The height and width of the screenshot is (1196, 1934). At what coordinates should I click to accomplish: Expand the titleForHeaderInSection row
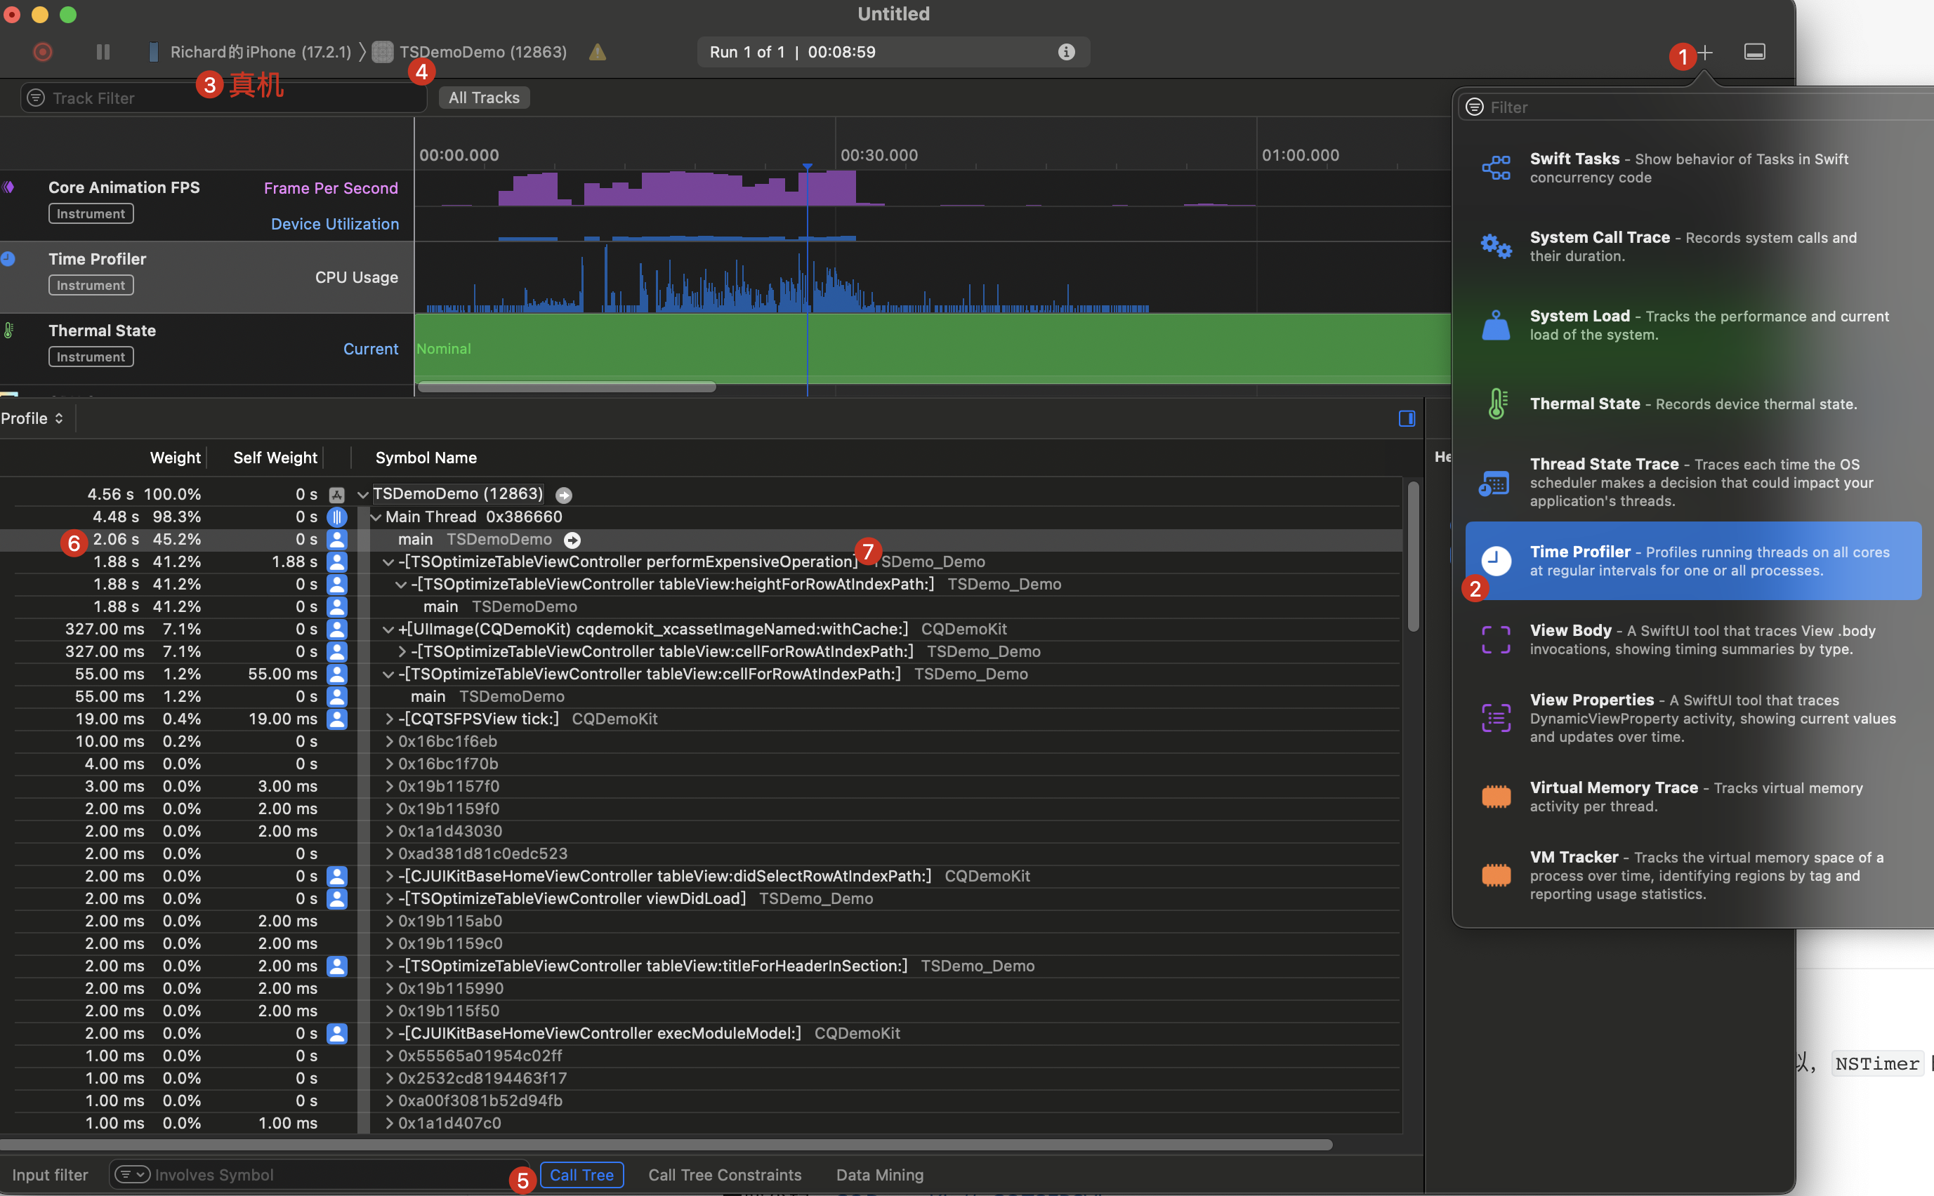pyautogui.click(x=388, y=966)
